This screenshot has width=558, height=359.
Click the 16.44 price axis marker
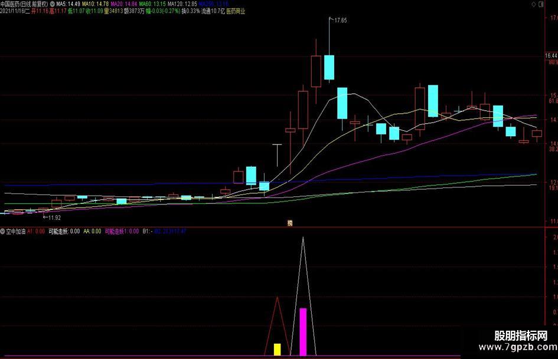click(552, 56)
